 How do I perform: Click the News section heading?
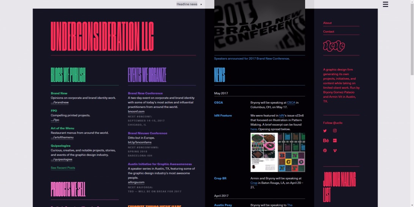tap(219, 75)
